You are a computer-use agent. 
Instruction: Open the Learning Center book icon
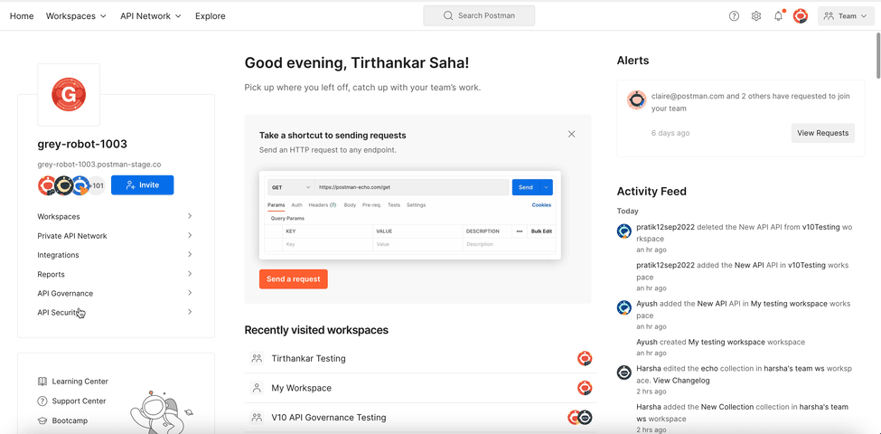pos(42,382)
